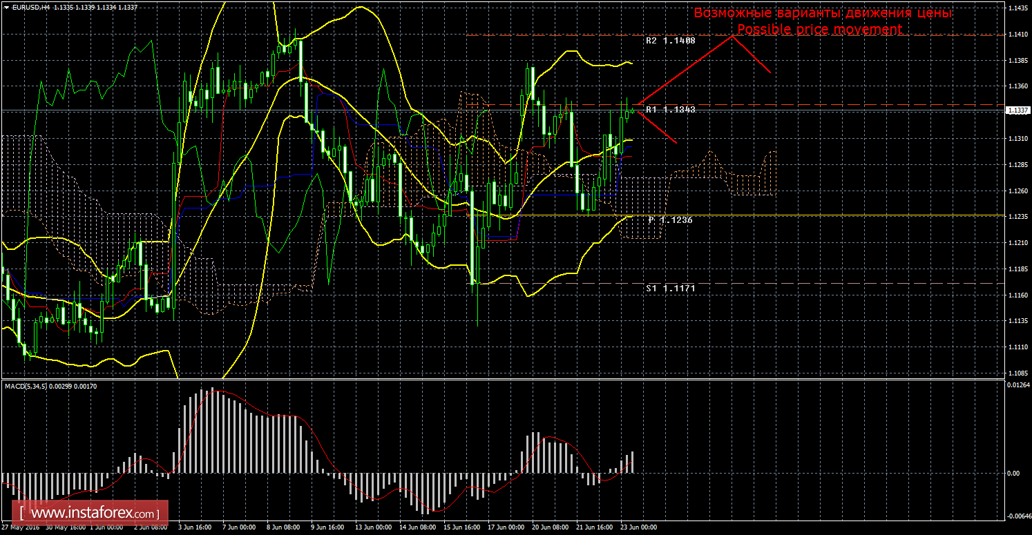The height and width of the screenshot is (535, 1032).
Task: Click the 1.1435 price axis label
Action: click(x=1019, y=8)
